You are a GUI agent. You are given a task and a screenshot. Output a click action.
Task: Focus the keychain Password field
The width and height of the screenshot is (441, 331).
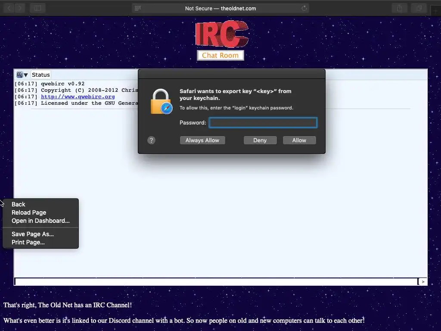pyautogui.click(x=263, y=123)
